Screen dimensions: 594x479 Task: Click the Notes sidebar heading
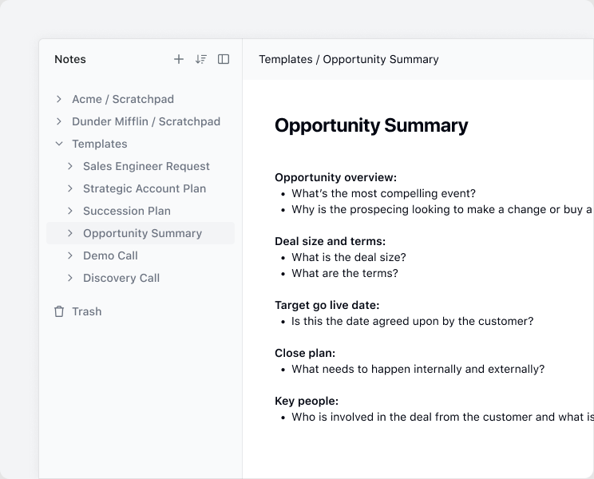(x=70, y=59)
